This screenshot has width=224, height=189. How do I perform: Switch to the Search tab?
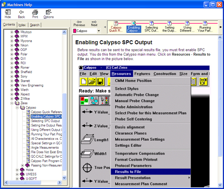[35, 25]
